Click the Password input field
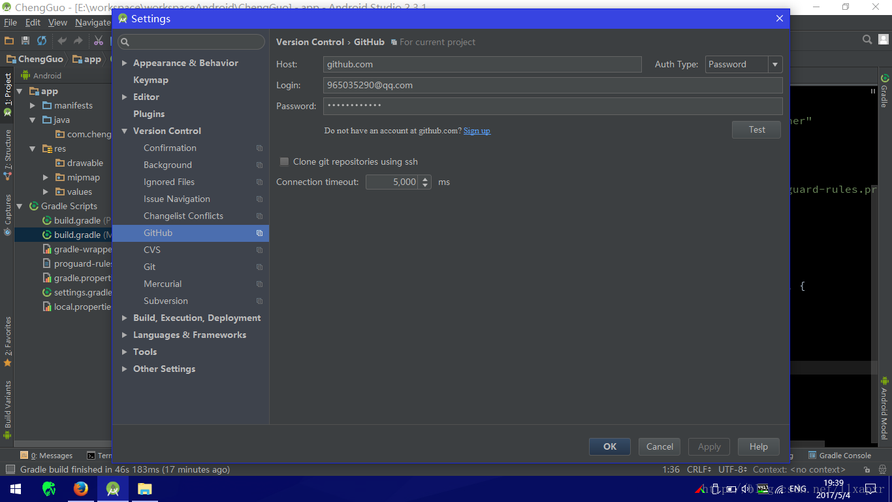 (553, 106)
